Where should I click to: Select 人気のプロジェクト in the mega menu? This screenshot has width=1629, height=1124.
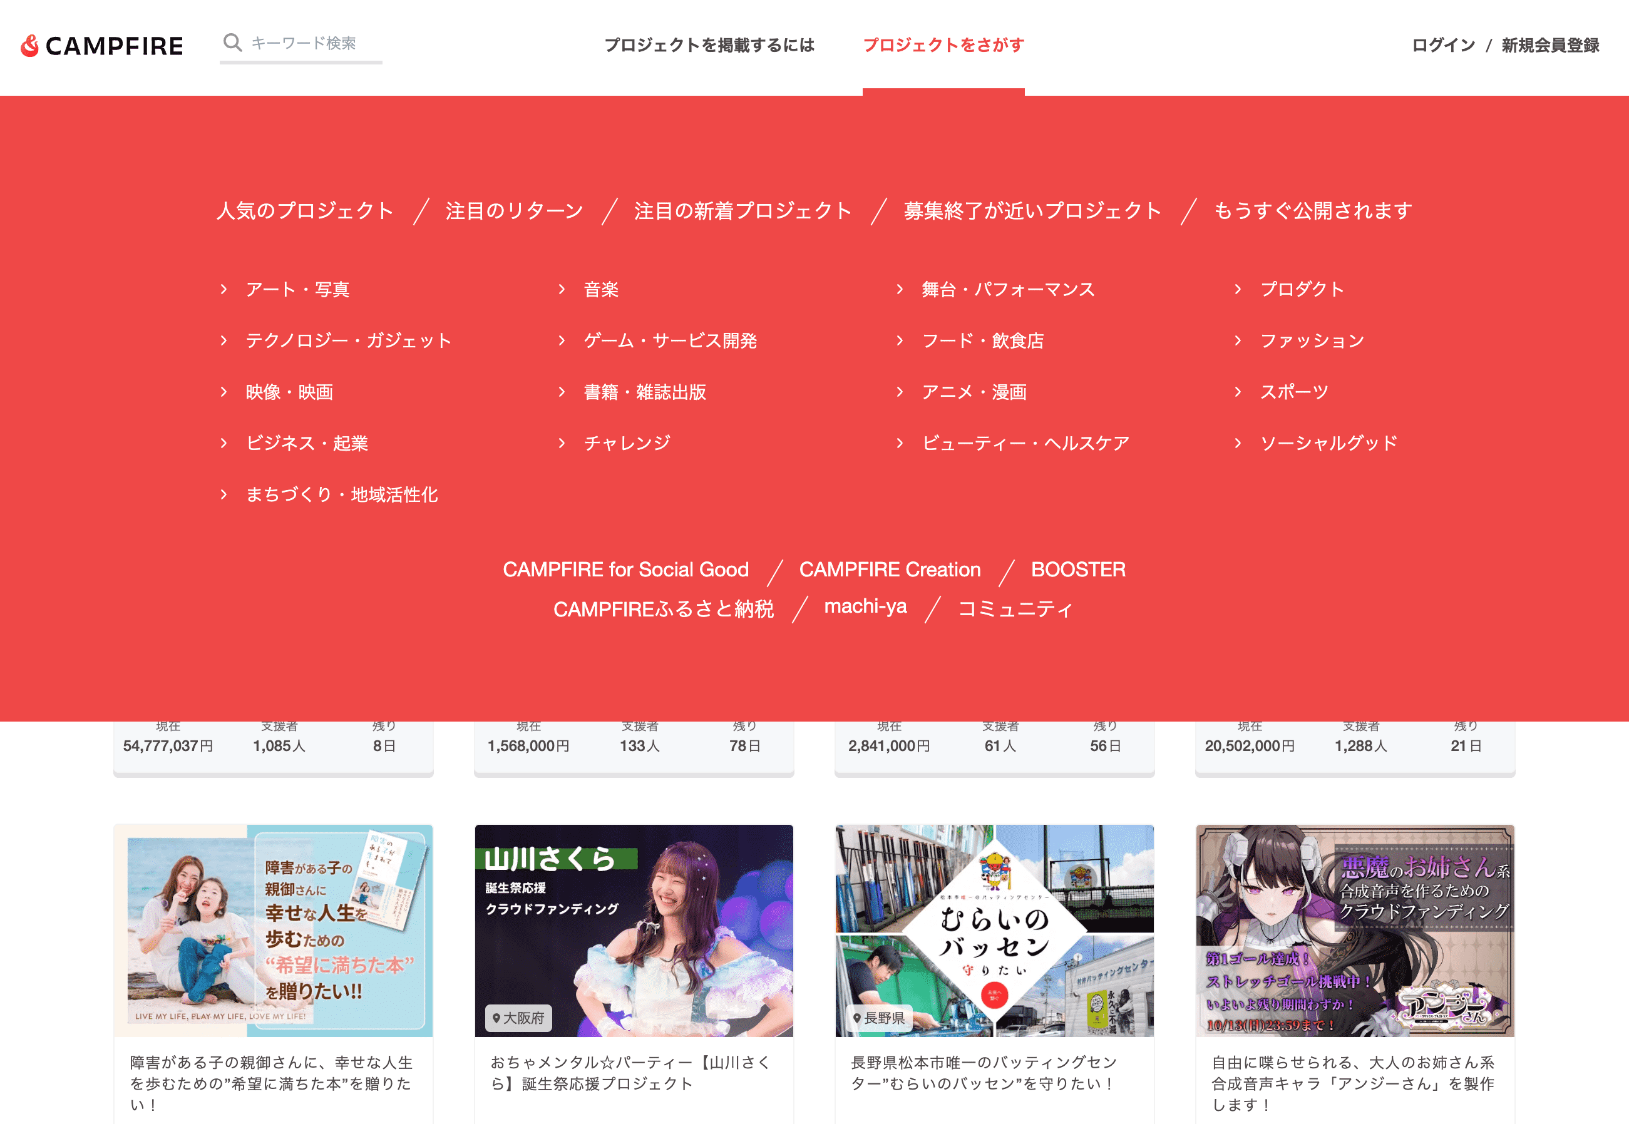pos(305,209)
